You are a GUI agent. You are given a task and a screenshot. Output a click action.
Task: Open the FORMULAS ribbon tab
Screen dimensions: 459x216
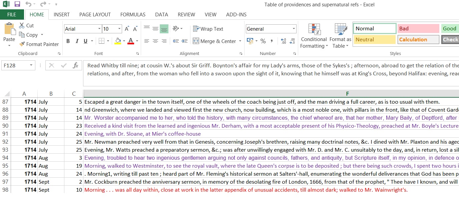tap(133, 14)
